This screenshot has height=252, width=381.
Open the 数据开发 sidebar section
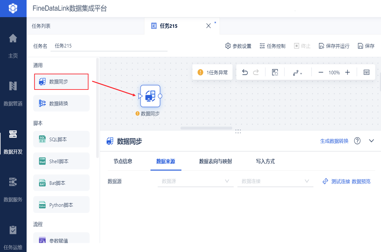pos(13,142)
